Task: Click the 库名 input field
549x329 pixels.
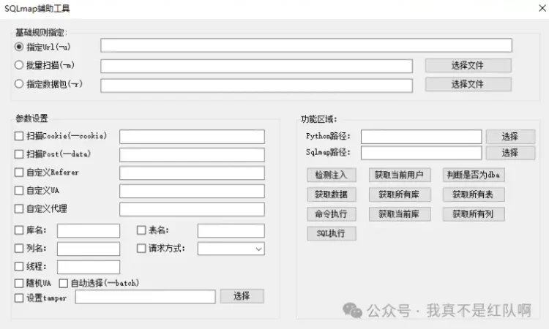Action: [89, 231]
